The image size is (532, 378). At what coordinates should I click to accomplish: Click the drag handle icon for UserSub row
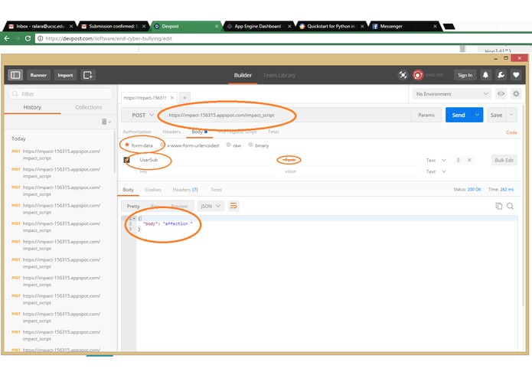pos(458,160)
